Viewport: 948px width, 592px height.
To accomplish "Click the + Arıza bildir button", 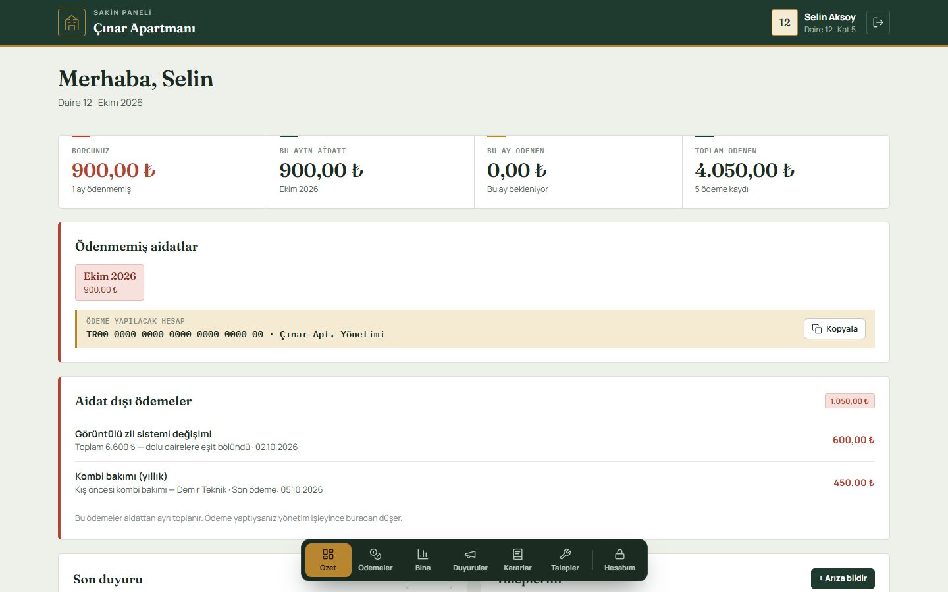I will pos(843,578).
